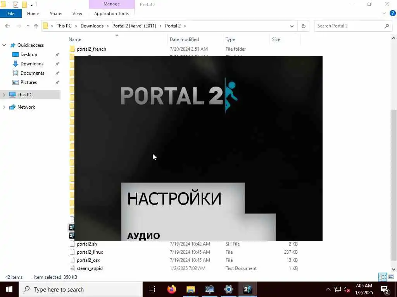Open the notification center icon

coord(385,290)
